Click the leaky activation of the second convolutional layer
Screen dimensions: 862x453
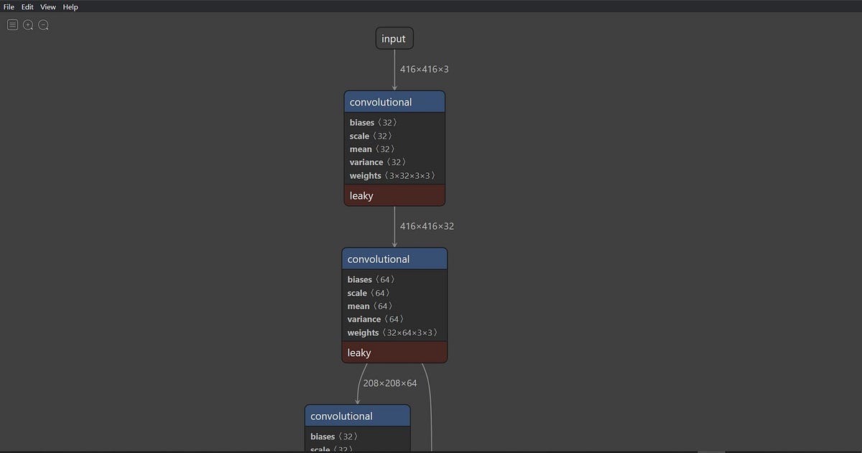pos(394,352)
